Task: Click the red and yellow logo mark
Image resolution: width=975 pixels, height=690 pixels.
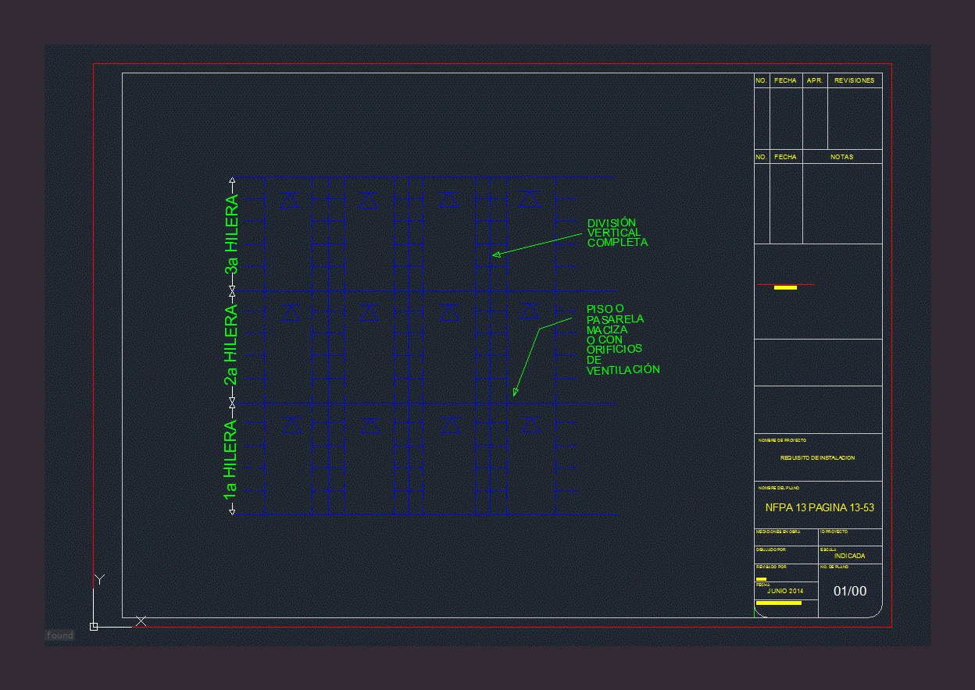Action: (x=786, y=286)
